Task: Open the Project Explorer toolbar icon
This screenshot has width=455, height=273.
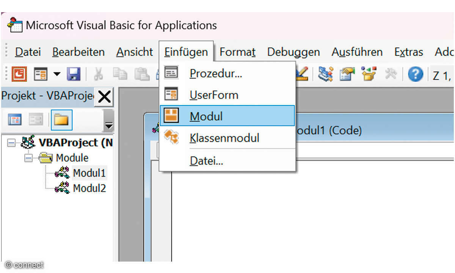Action: 325,74
